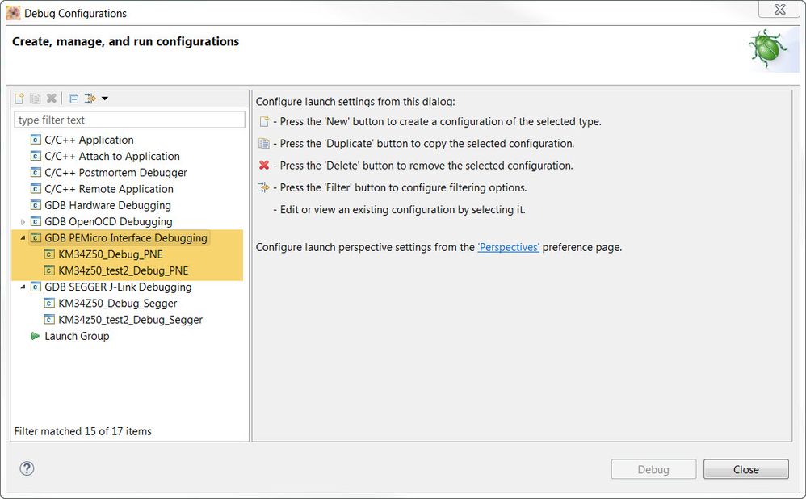Click the Launch Group green arrow icon
This screenshot has width=806, height=499.
(35, 336)
